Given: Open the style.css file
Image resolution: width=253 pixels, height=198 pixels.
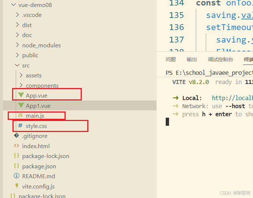Looking at the screenshot, I should click(x=36, y=126).
